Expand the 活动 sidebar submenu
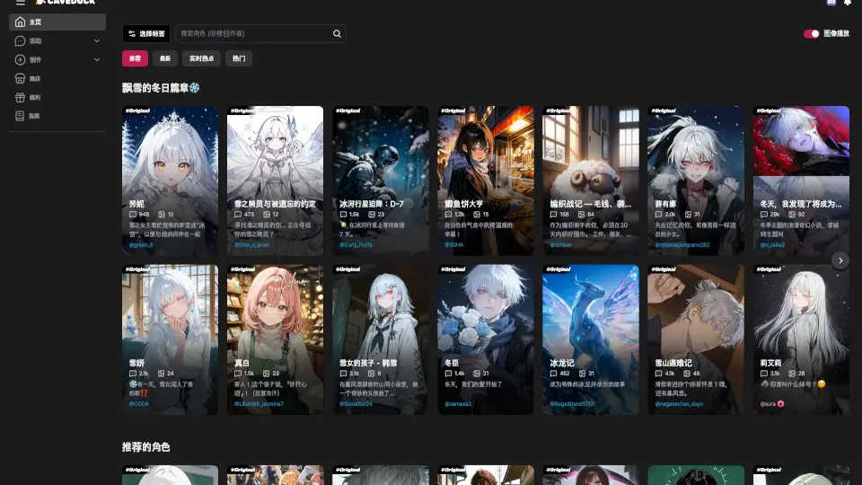Screen dimensions: 862x485 (x=96, y=41)
